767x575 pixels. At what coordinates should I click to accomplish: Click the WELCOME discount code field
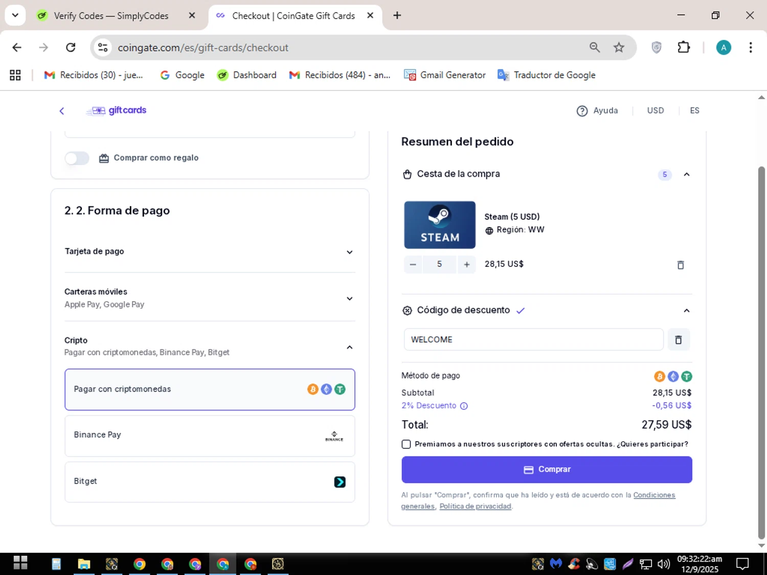click(533, 340)
